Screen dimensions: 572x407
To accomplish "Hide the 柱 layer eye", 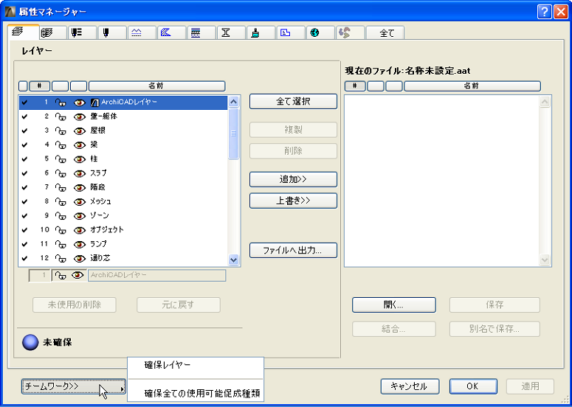I will (x=80, y=159).
